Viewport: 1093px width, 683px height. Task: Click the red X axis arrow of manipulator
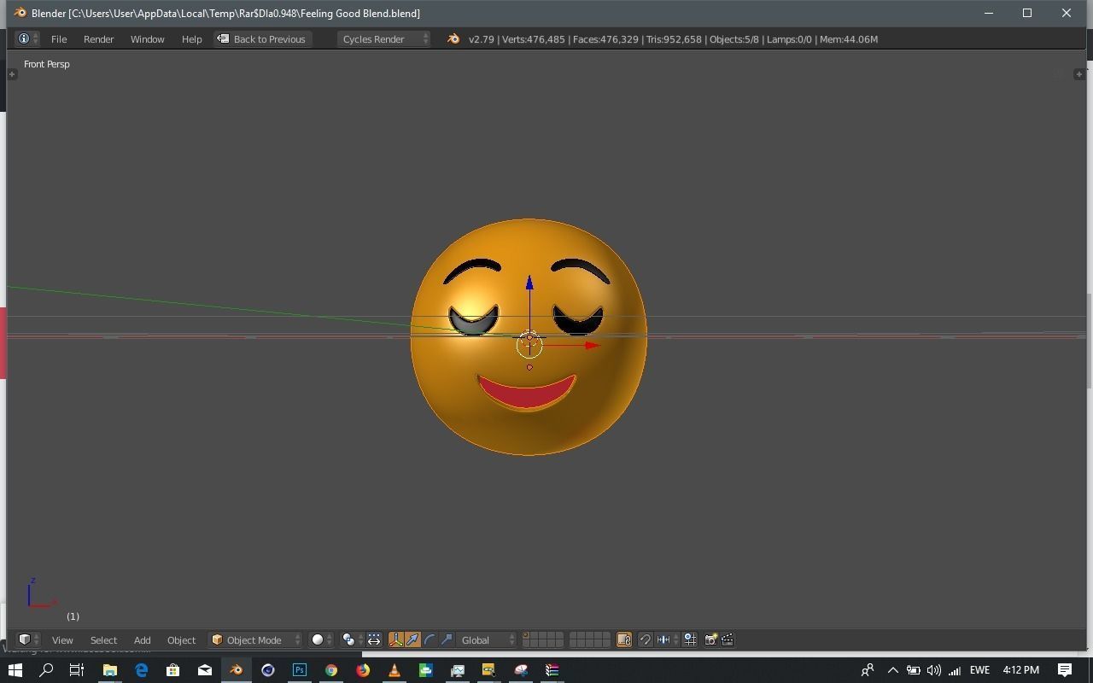[593, 346]
